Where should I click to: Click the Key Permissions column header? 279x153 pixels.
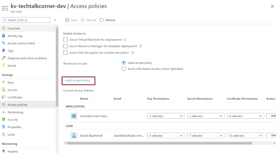[158, 99]
